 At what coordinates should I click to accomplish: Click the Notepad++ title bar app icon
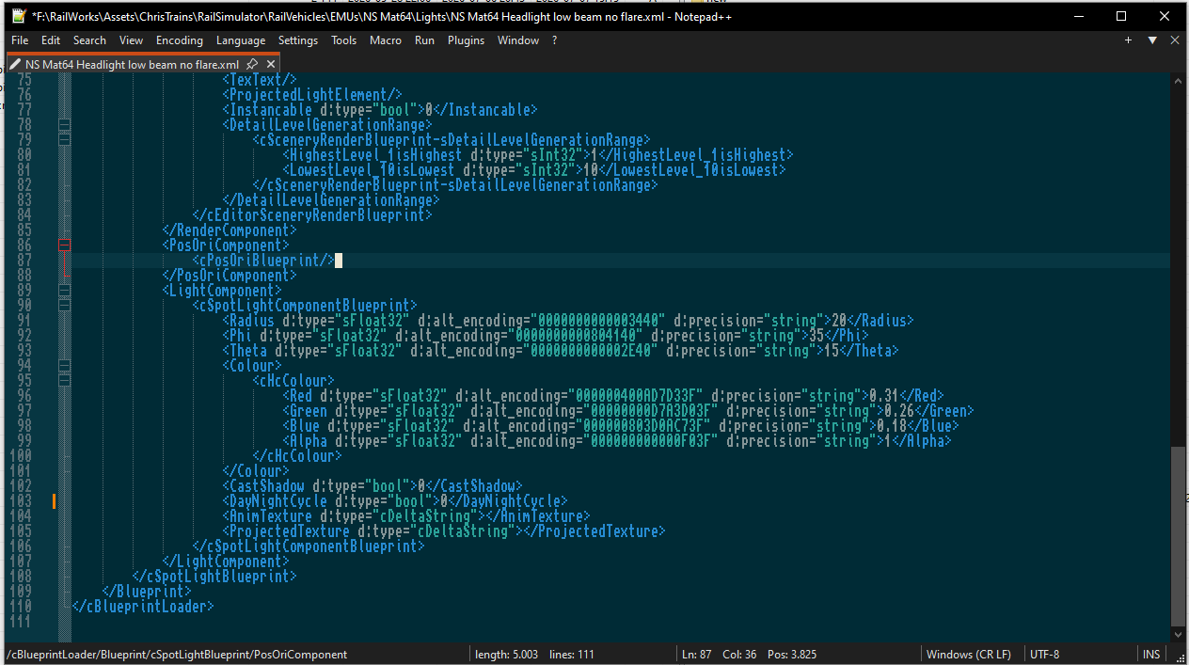pos(18,16)
